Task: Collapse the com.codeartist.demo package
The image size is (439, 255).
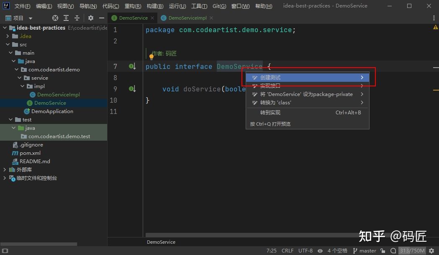Action: [x=16, y=70]
